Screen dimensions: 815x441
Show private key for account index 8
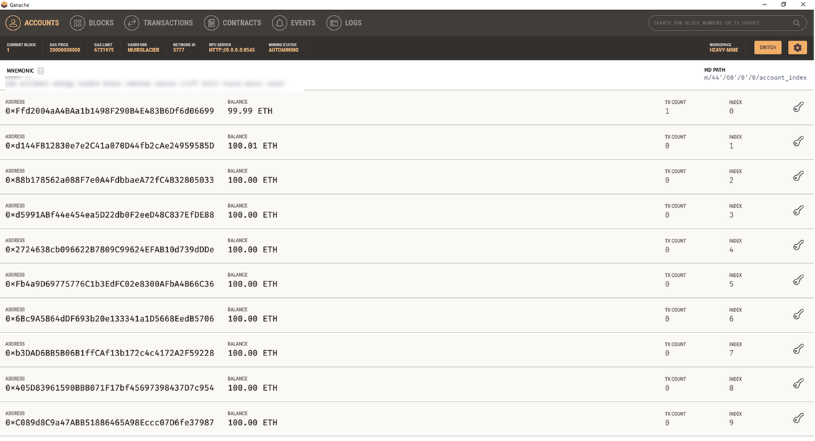799,383
